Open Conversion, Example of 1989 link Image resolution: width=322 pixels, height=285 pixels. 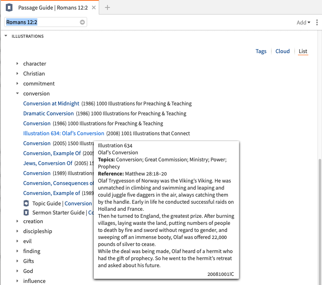pyautogui.click(x=51, y=193)
